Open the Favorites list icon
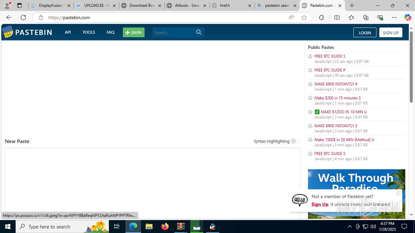Viewport: 415px width, 233px height. (x=351, y=17)
